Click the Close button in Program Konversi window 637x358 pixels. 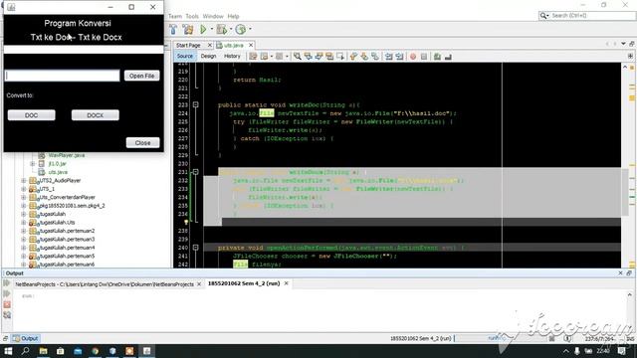tap(142, 143)
